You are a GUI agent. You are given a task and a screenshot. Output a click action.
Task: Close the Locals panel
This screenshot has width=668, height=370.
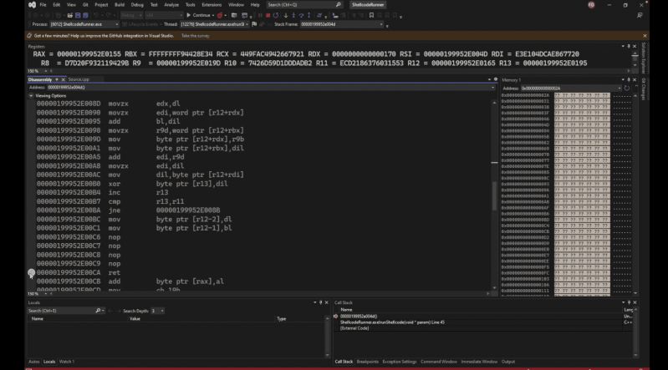pos(327,302)
